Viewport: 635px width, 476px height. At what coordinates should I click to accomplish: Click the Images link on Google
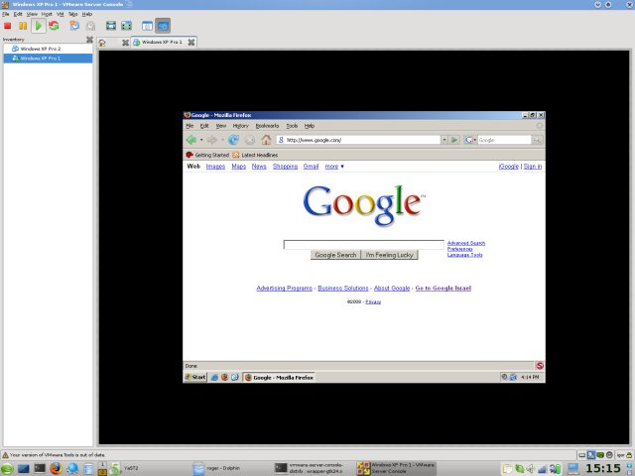[x=215, y=167]
